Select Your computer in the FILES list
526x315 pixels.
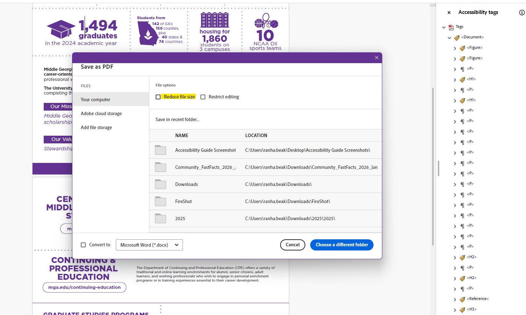95,99
